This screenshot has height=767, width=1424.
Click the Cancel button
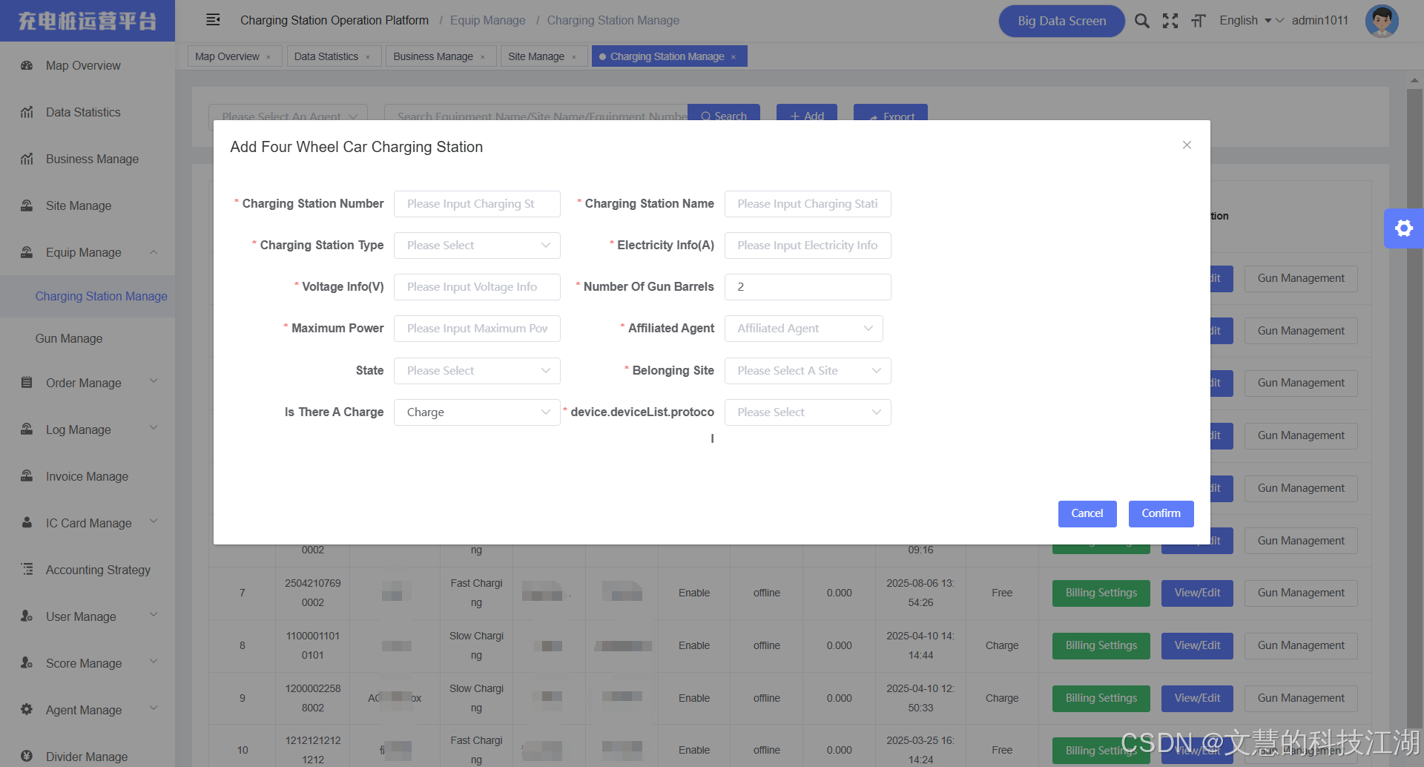coord(1087,514)
